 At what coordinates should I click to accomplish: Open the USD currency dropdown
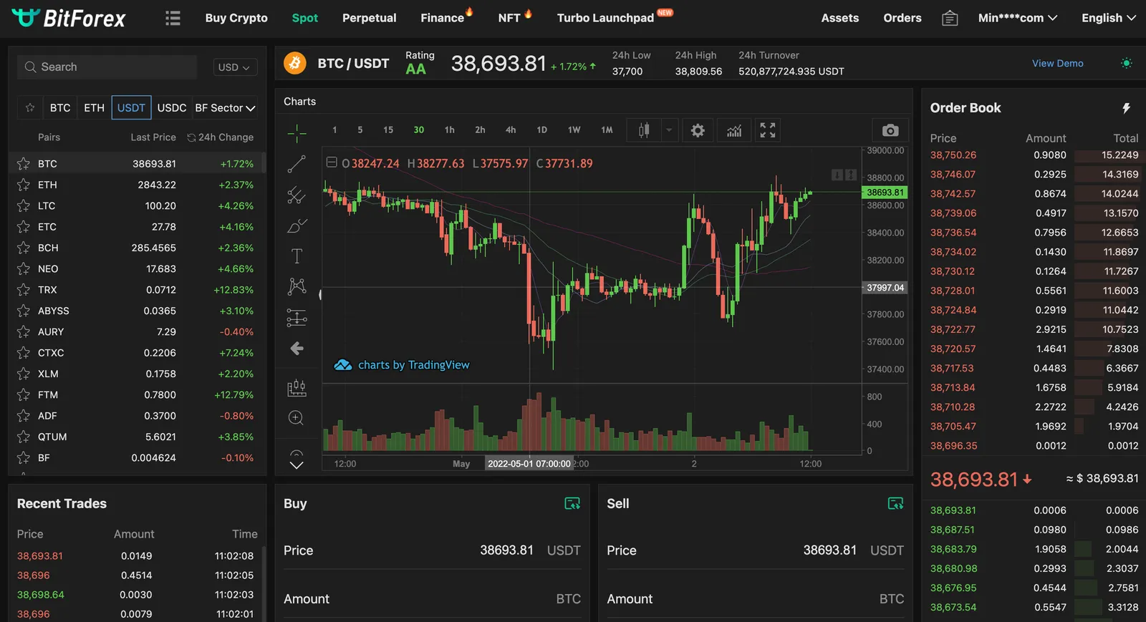pyautogui.click(x=235, y=67)
